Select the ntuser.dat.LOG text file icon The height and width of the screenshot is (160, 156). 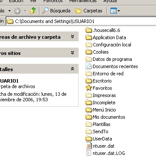click(89, 153)
